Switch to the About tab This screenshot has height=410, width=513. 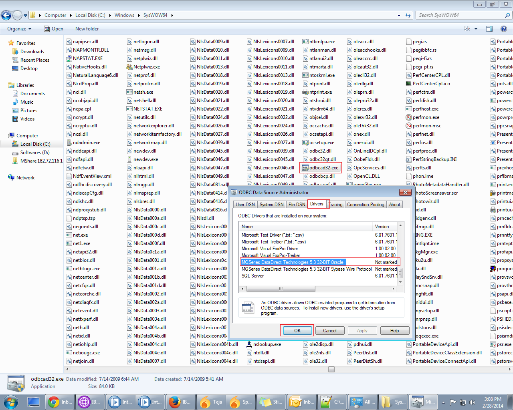(394, 205)
